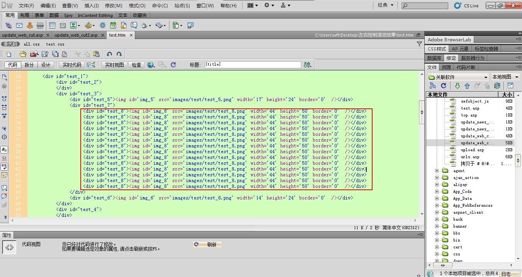
Task: Expand the ajax_action folder
Action: pos(437,178)
